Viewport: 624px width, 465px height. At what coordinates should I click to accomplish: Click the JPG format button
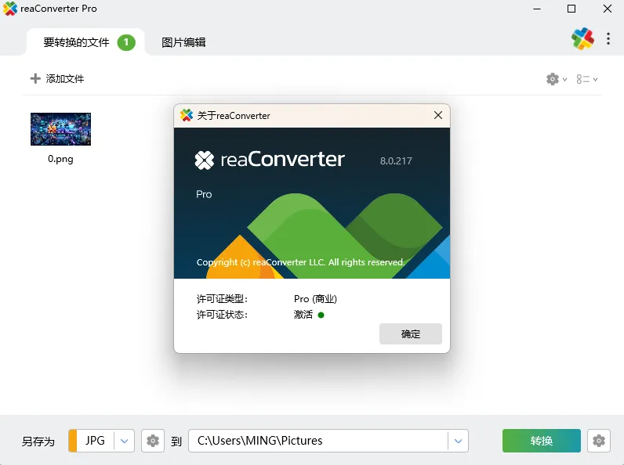(x=95, y=441)
